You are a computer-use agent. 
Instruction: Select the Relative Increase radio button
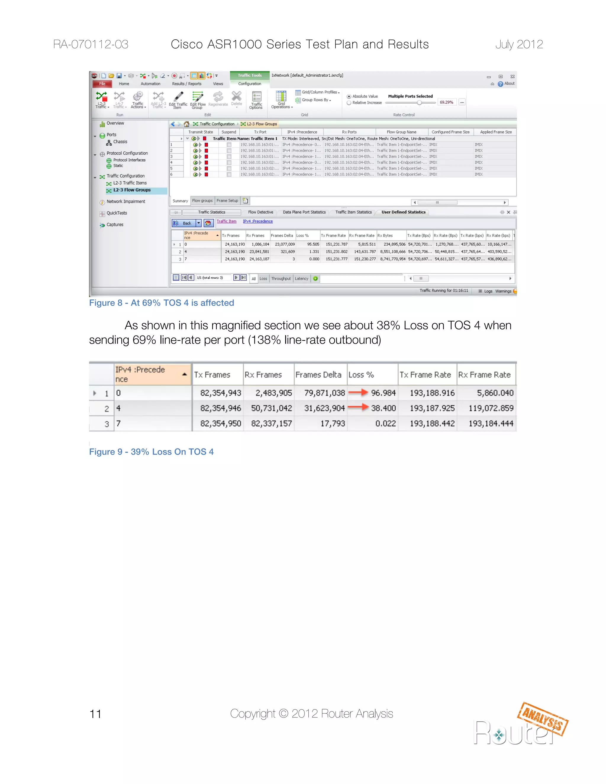(x=349, y=103)
